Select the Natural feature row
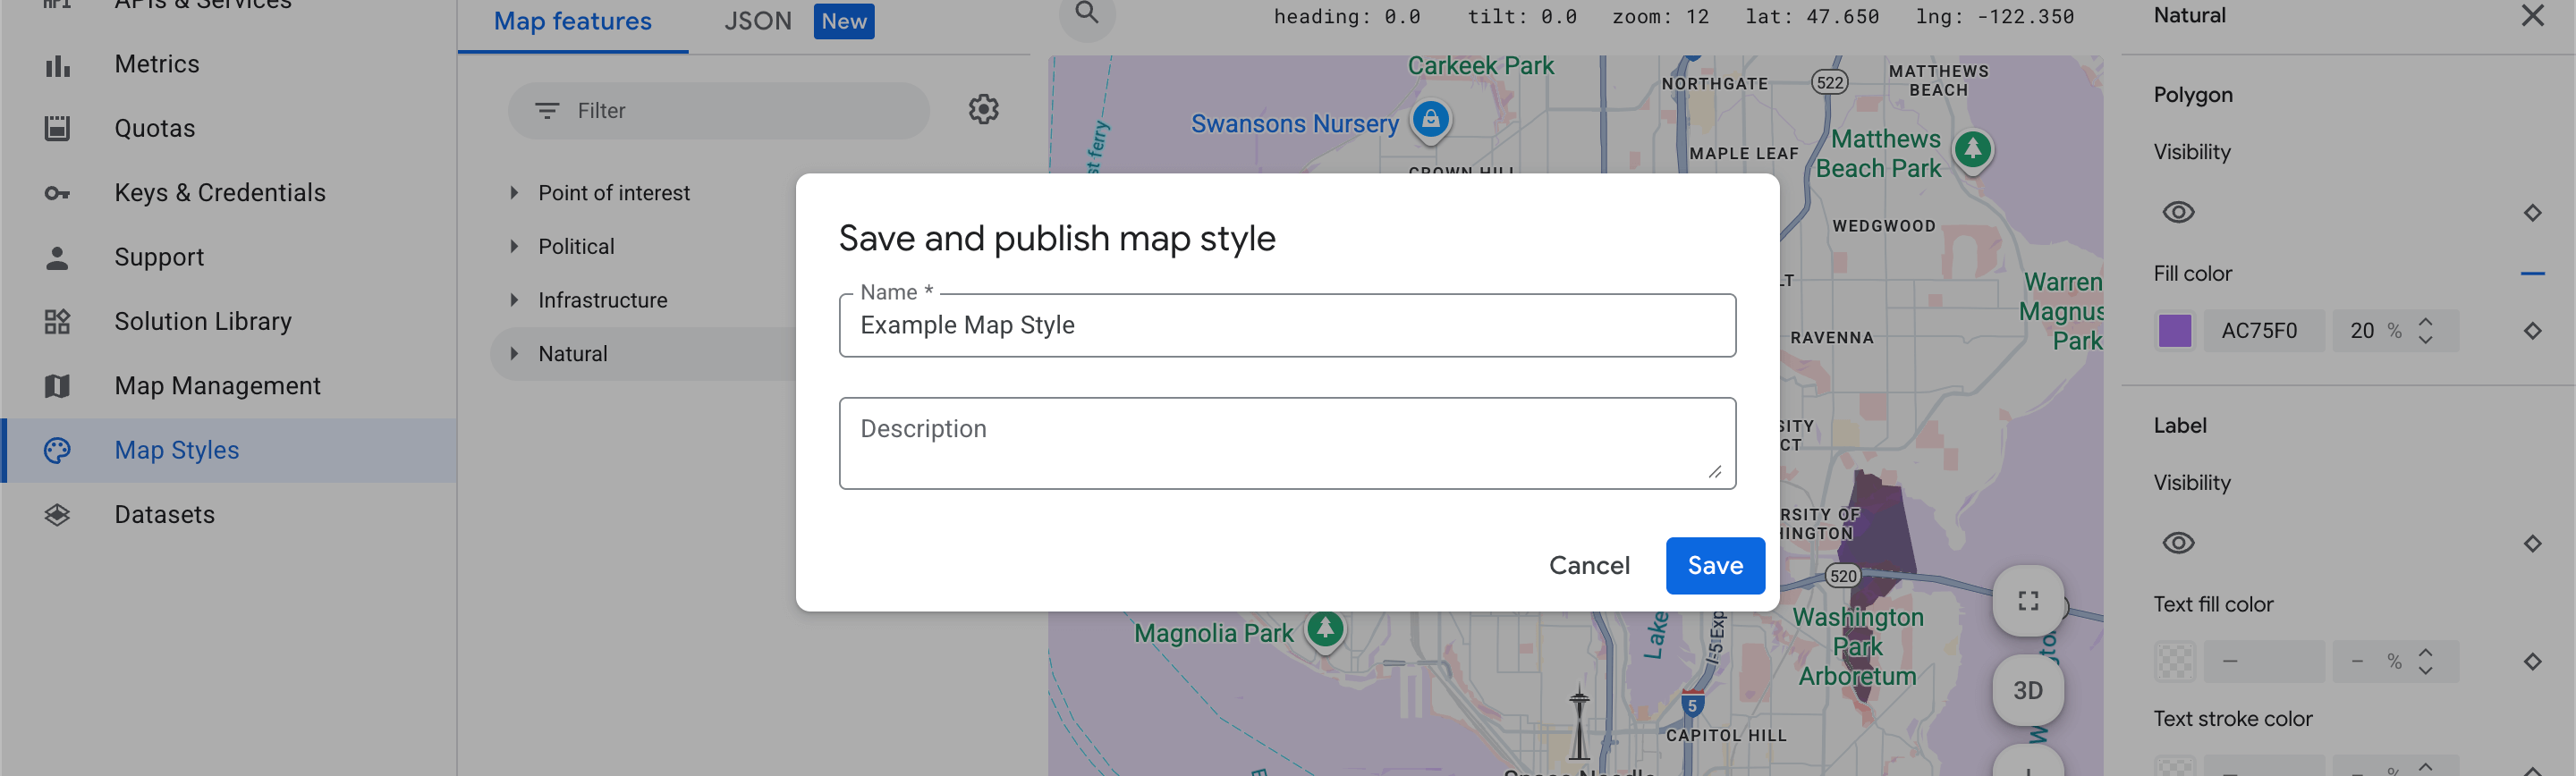Screen dimensions: 2576x776 click(x=645, y=353)
